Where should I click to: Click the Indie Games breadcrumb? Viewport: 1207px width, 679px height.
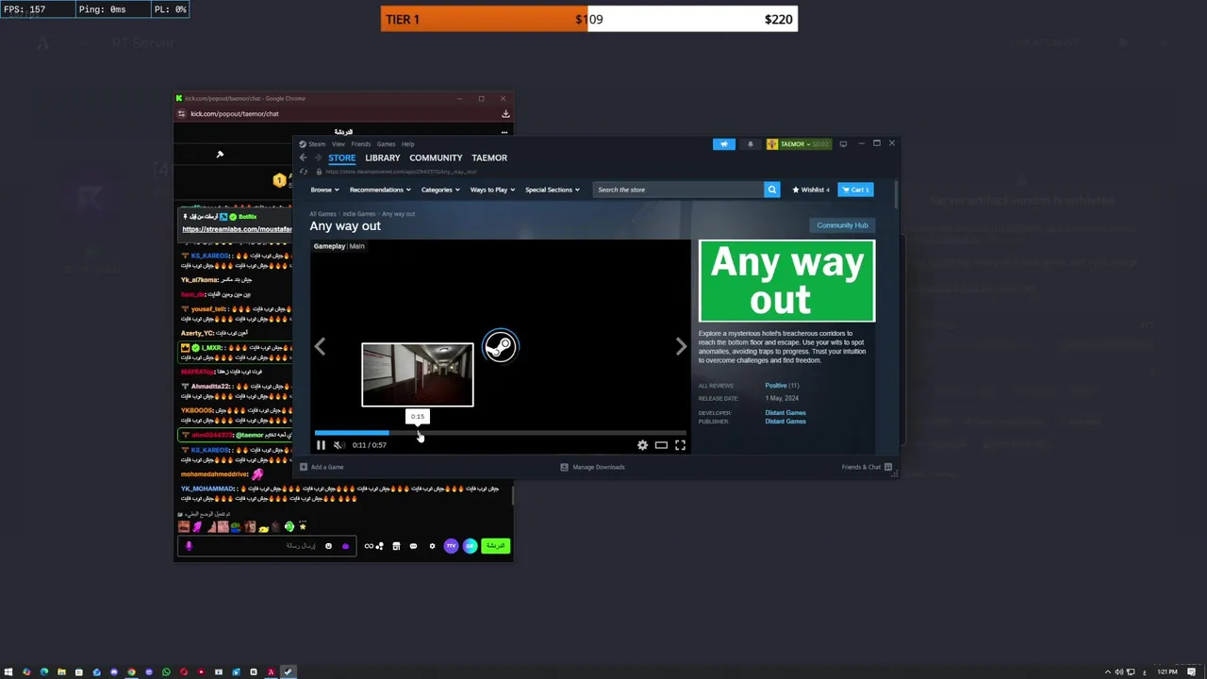[358, 214]
